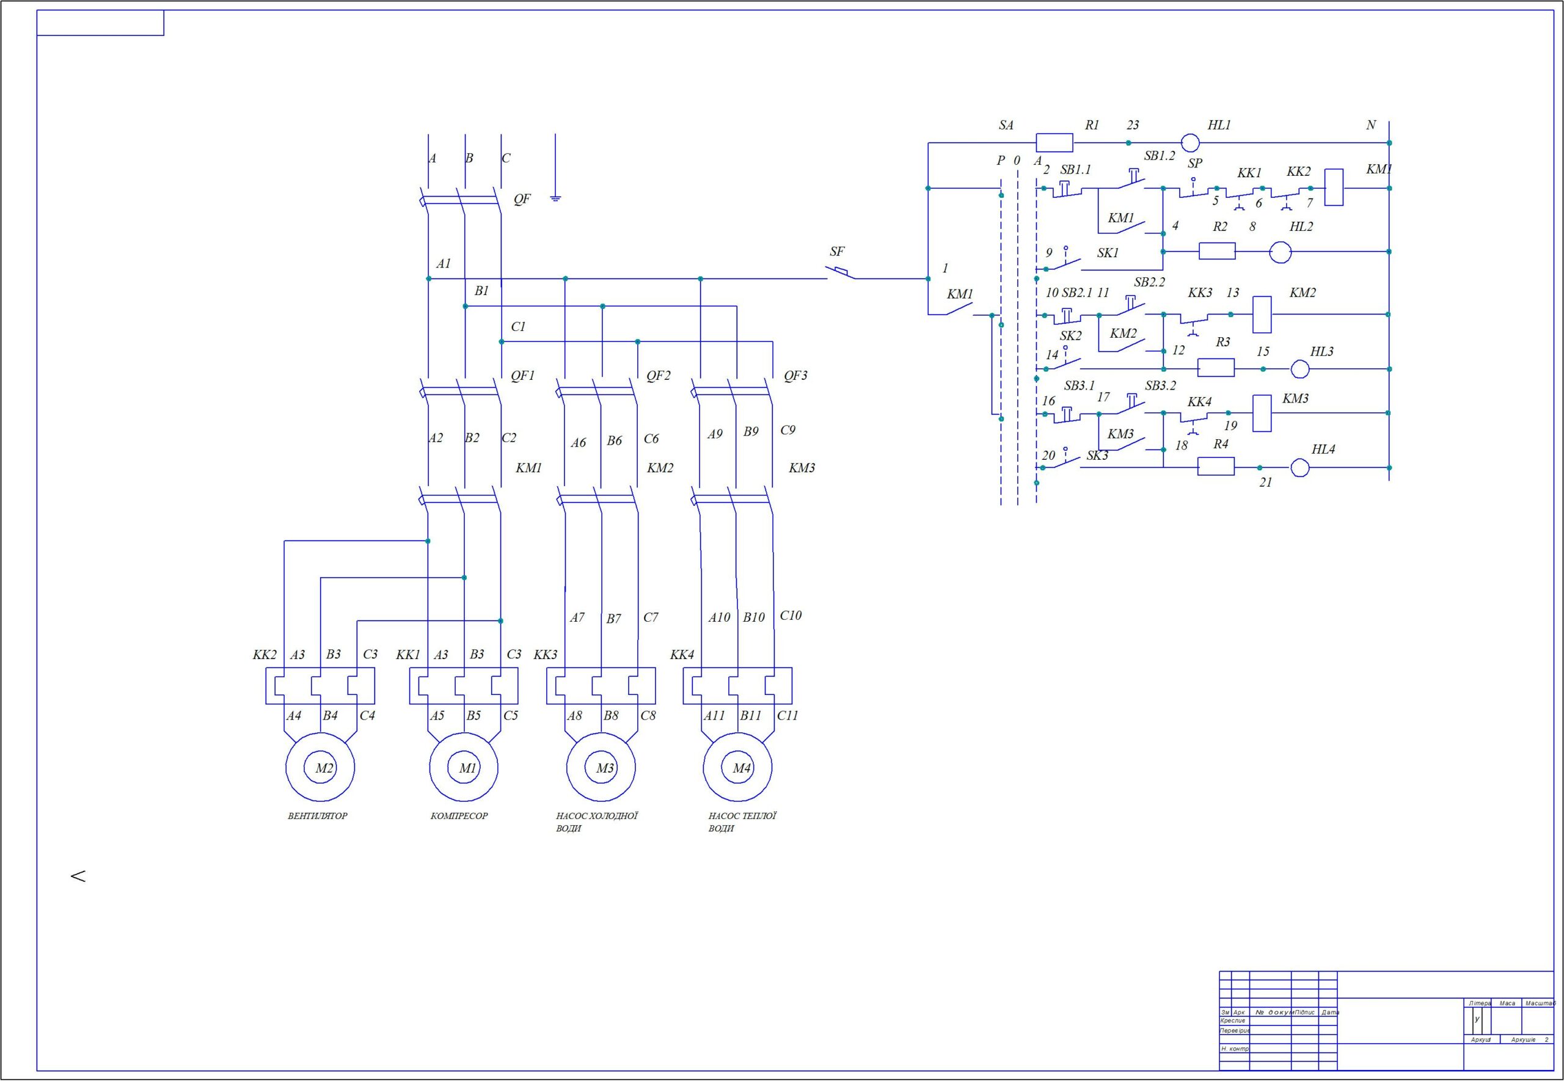Click the QF3 breaker label
This screenshot has width=1564, height=1081.
tap(796, 376)
